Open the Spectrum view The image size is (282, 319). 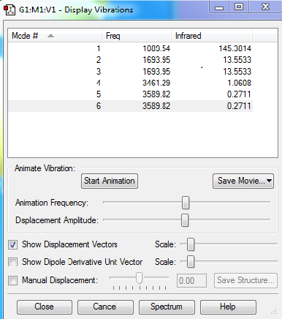coord(167,307)
